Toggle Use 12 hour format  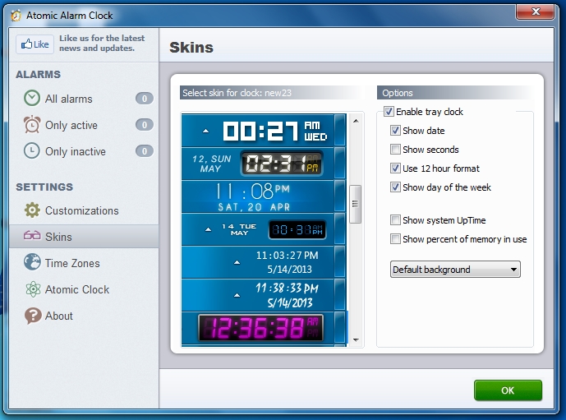(395, 168)
